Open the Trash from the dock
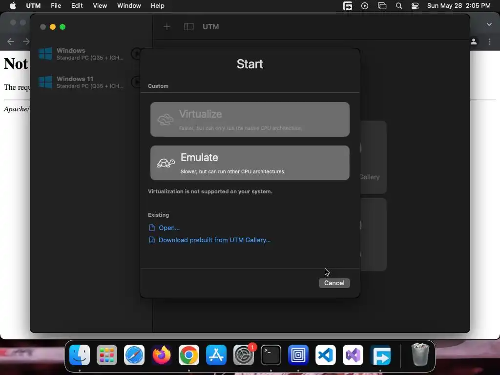 coord(420,355)
